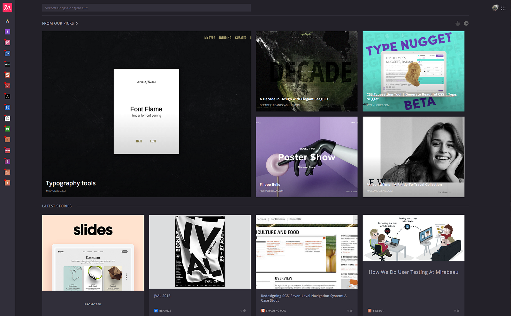The height and width of the screenshot is (316, 511).
Task: Select the TNW feed icon
Action: click(7, 150)
